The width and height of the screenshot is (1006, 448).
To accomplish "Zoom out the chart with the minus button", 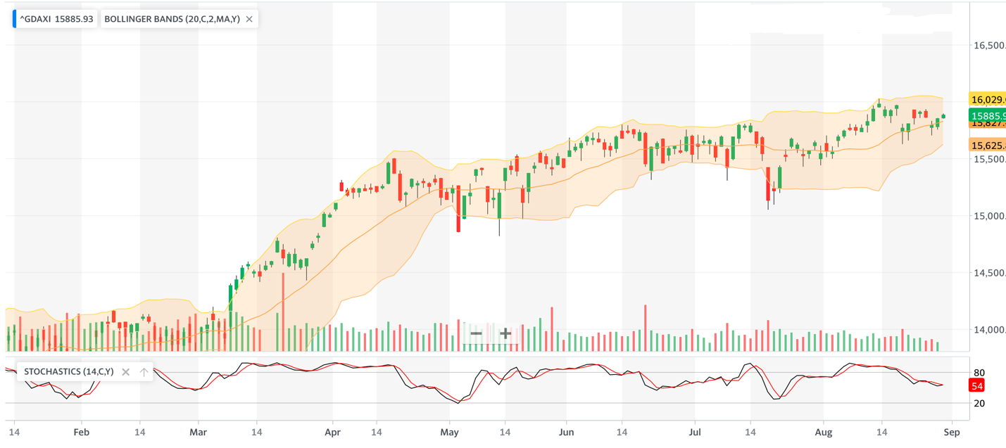I will click(x=476, y=333).
